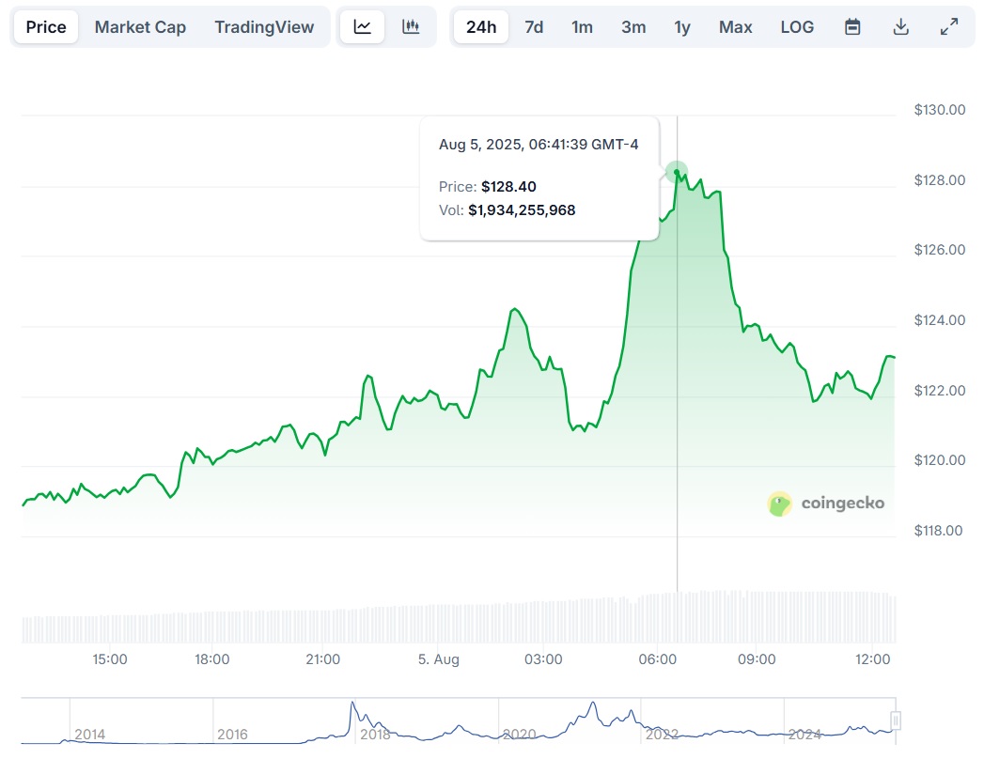Click the 03:00 label on time axis

pyautogui.click(x=543, y=659)
